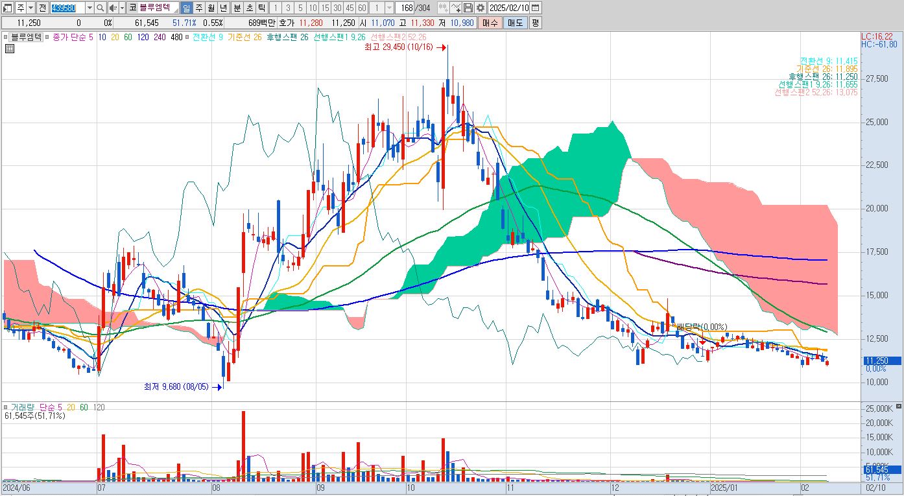
Task: Switch to 주 weekly period
Action: 199,8
